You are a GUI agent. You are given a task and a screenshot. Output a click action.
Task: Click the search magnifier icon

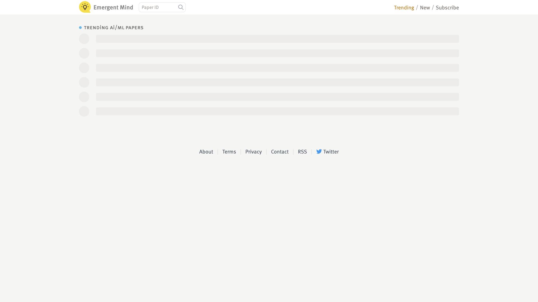(181, 7)
